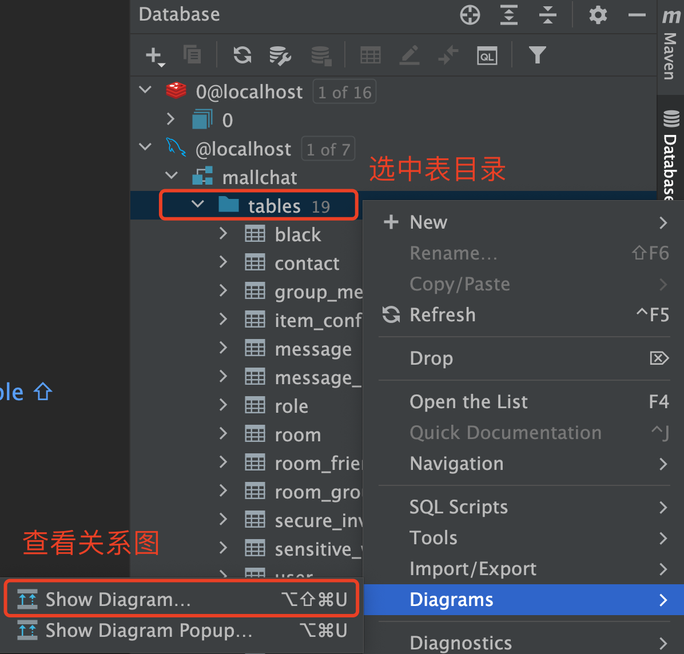Open the Diagrams submenu
Viewport: 684px width, 654px height.
pos(524,600)
